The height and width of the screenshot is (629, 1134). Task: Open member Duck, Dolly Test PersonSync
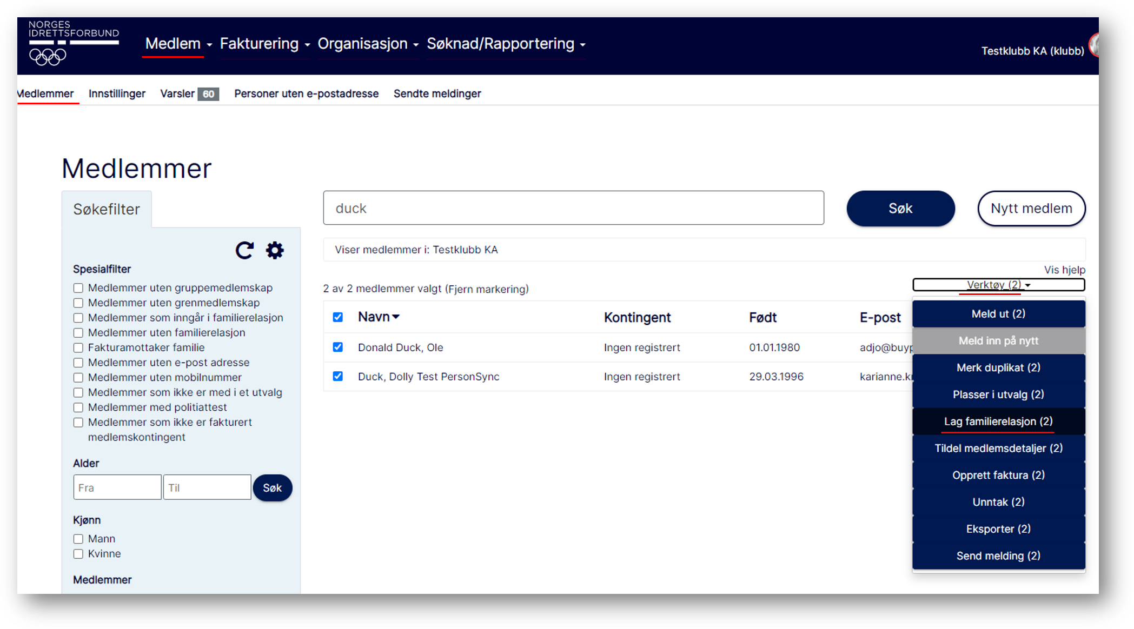coord(428,377)
